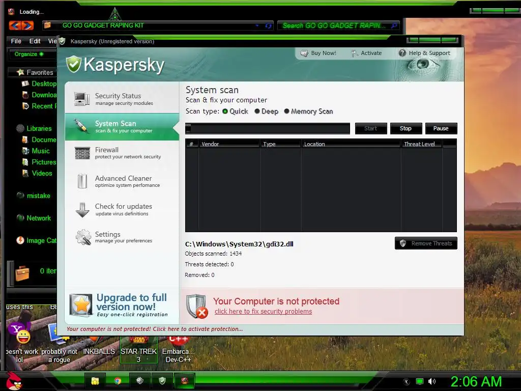
Task: Open Chrome from the taskbar
Action: (x=118, y=381)
